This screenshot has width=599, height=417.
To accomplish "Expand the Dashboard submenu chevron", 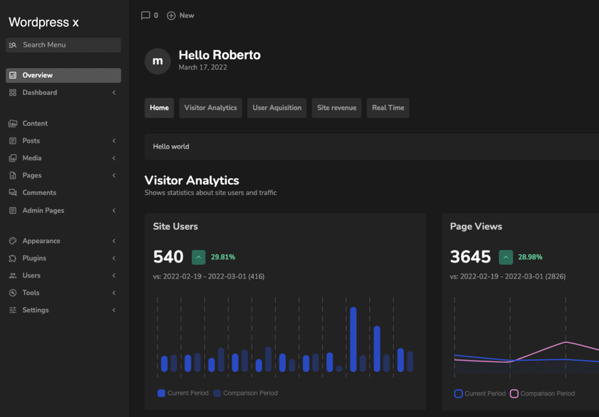I will (114, 92).
